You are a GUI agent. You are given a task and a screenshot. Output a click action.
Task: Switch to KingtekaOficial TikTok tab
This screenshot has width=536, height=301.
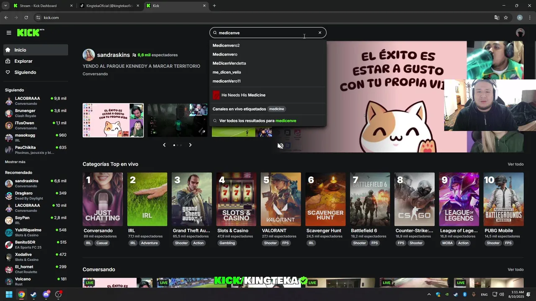(110, 6)
